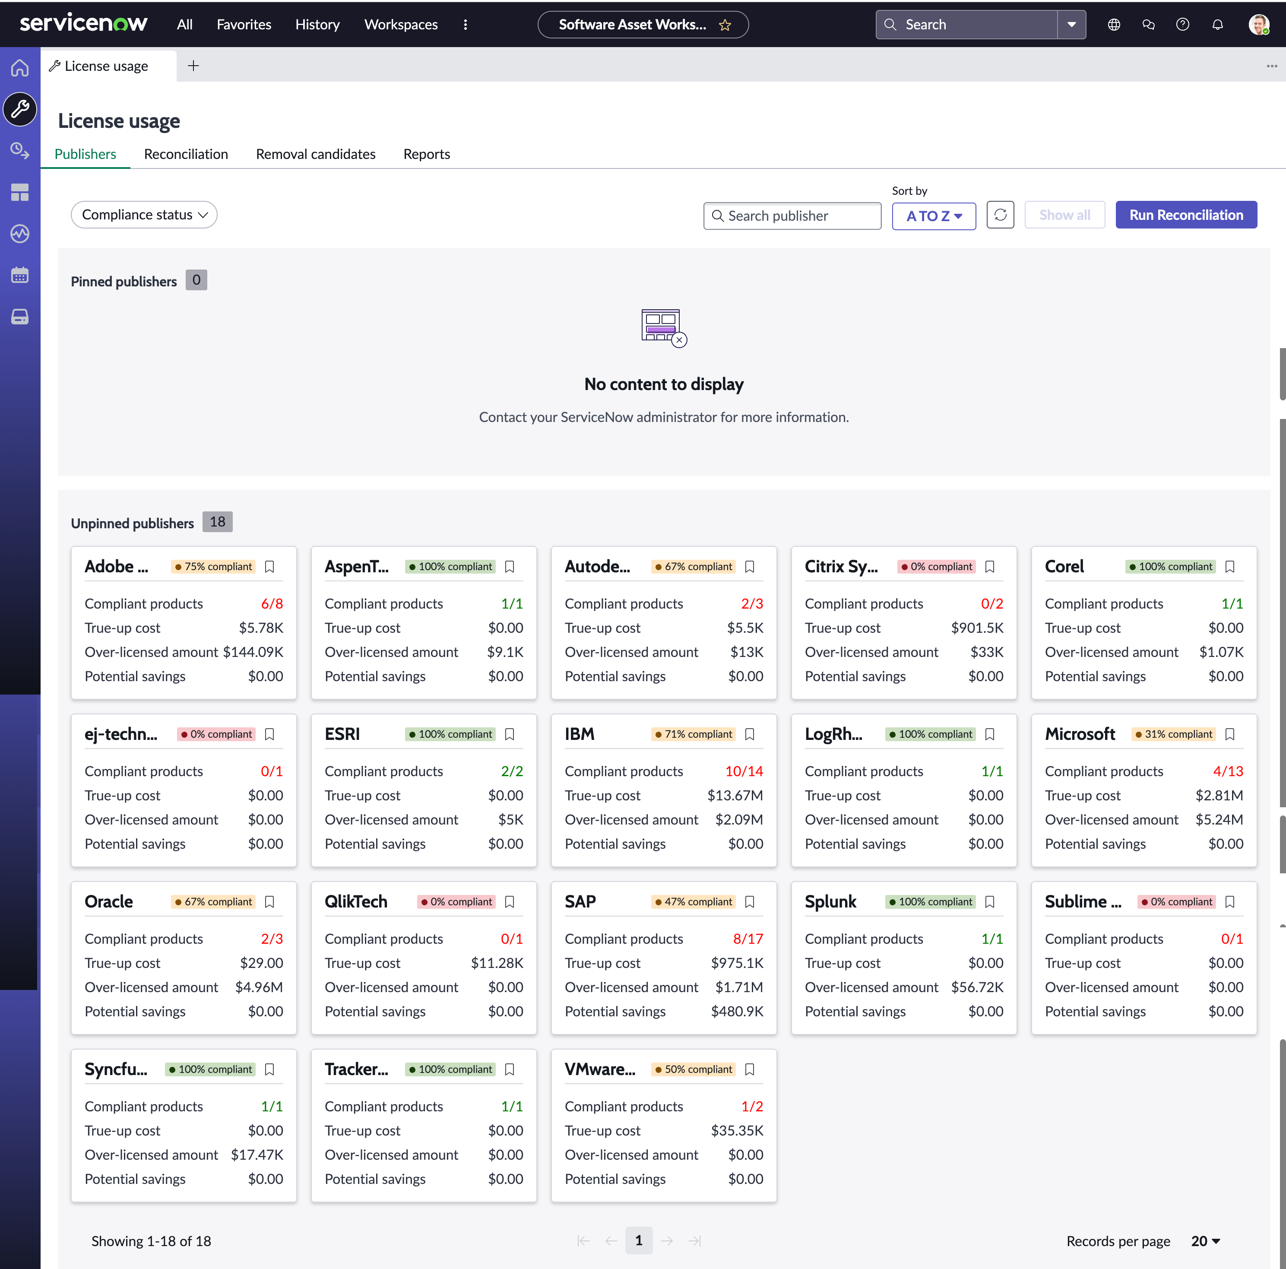
Task: Refresh the publishers list
Action: point(1000,215)
